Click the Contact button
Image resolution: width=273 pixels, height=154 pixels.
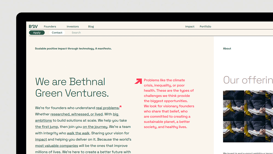57,33
